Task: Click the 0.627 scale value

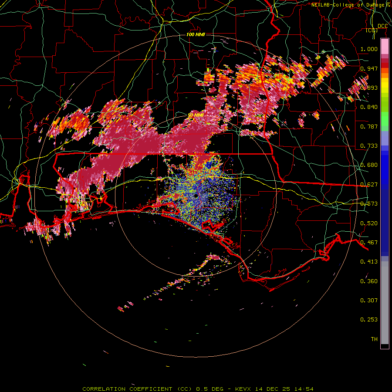Action: click(369, 185)
